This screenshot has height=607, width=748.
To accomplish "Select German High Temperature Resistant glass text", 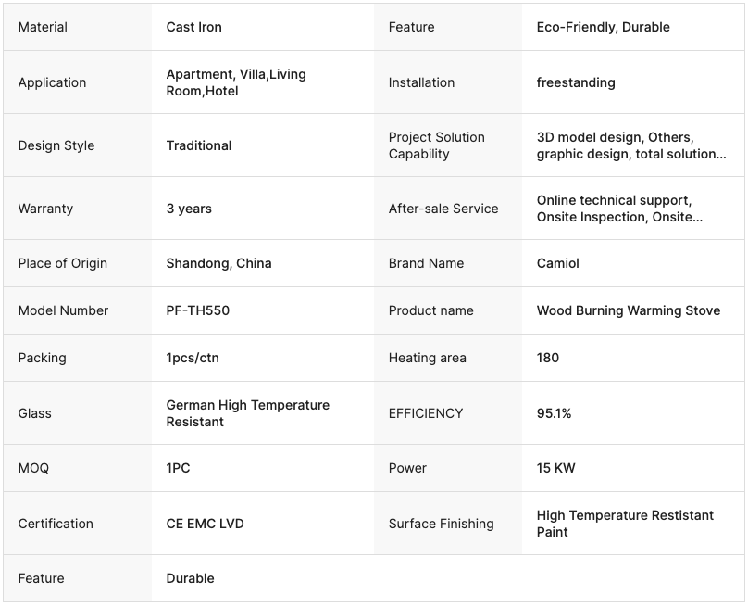I will pyautogui.click(x=247, y=413).
